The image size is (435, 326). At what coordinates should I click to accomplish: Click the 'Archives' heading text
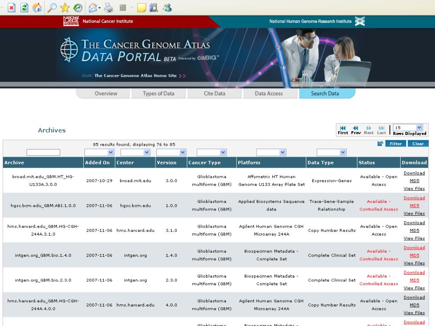52,130
